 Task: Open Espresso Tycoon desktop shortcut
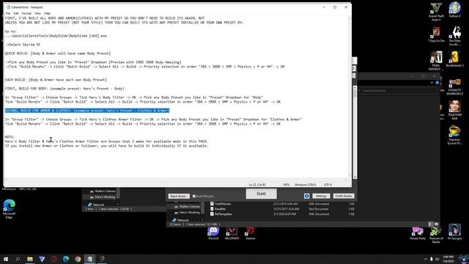coord(454,135)
